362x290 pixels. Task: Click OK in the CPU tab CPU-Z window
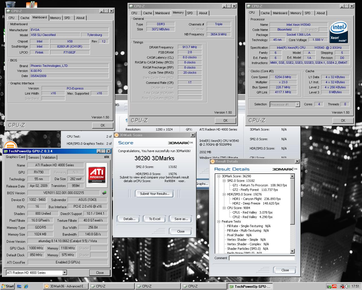click(343, 120)
